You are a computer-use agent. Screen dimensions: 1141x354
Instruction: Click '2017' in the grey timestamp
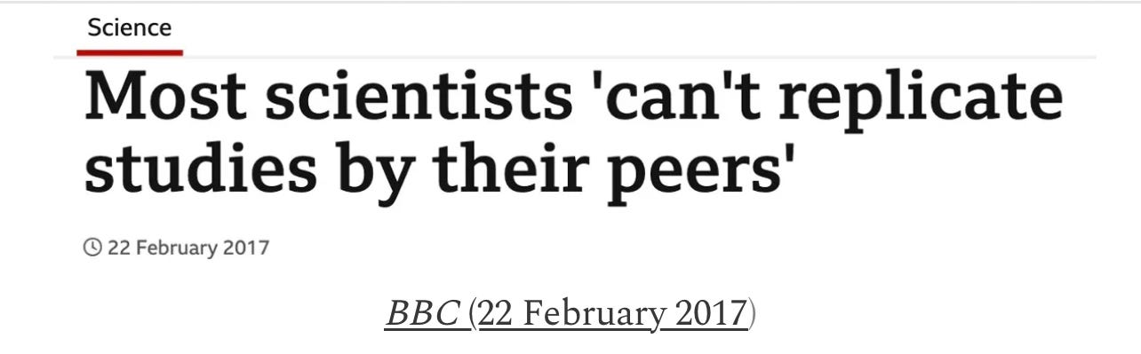[251, 247]
